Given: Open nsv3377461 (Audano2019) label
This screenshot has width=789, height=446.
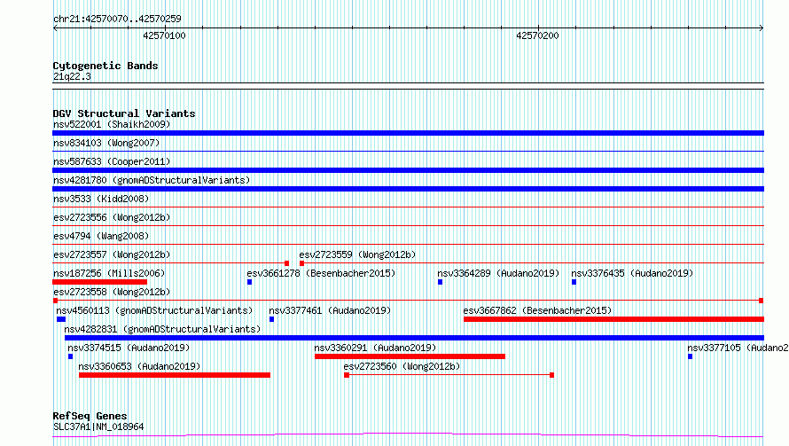Looking at the screenshot, I should point(330,310).
